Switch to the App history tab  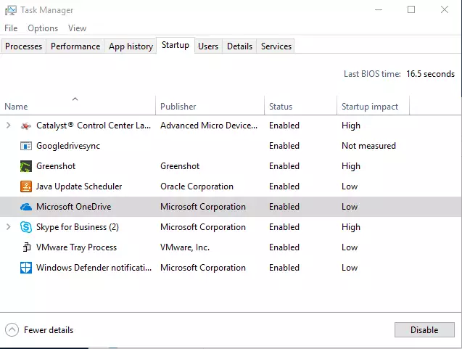pos(131,46)
